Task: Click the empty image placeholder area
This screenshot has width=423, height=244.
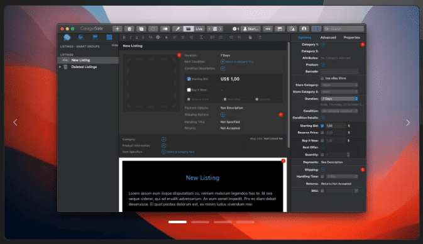Action: [151, 83]
